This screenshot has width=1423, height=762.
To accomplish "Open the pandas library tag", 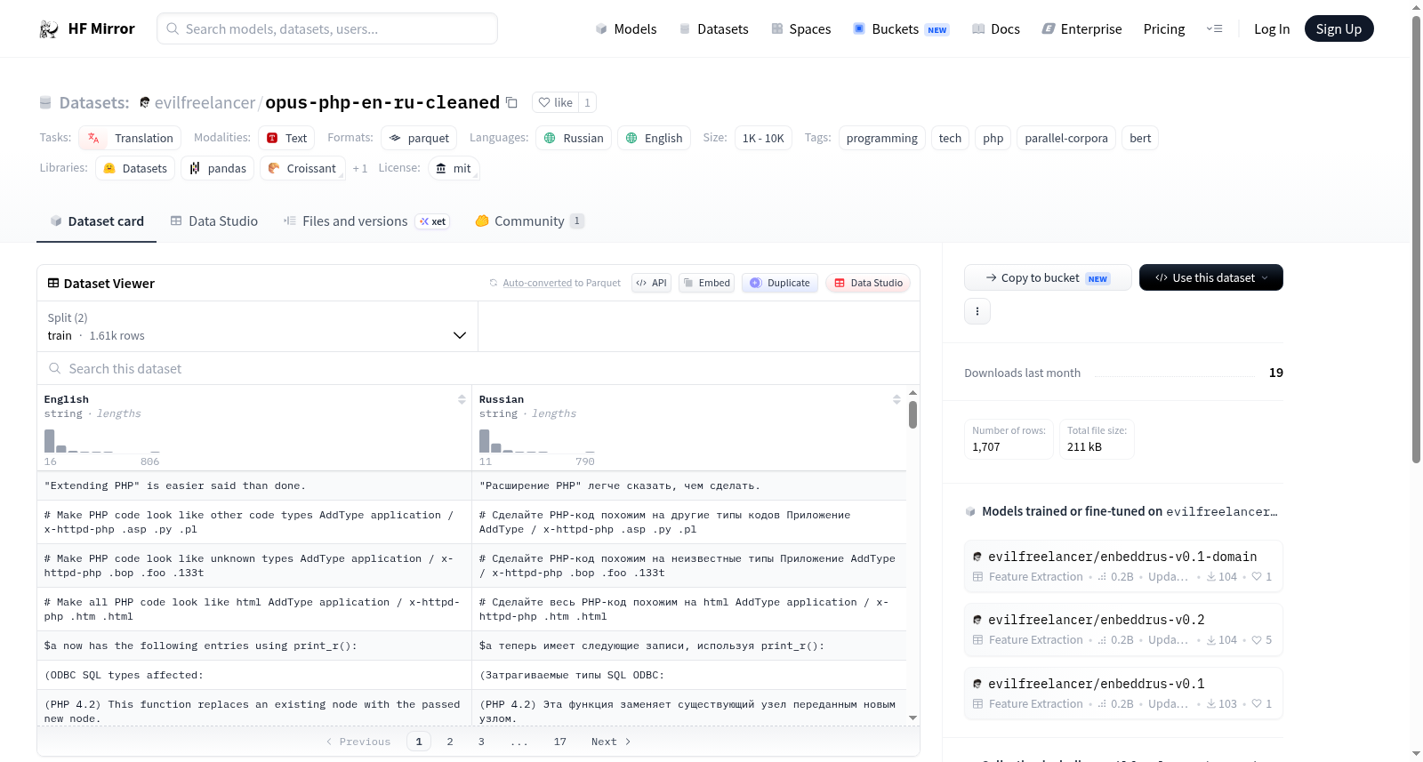I will [218, 168].
